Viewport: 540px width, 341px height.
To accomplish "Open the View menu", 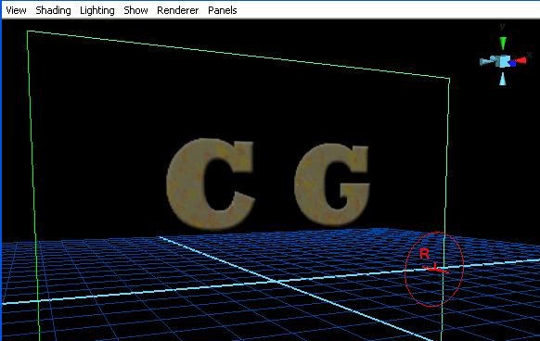I will click(x=16, y=10).
